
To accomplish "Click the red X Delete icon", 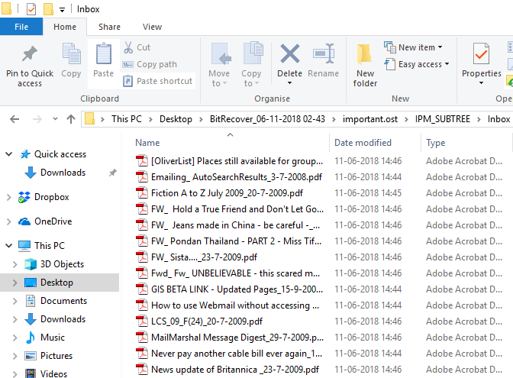I will click(x=290, y=53).
